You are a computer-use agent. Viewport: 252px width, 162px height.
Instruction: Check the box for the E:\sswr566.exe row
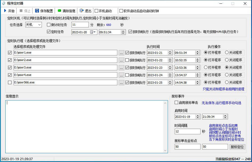click(10, 83)
